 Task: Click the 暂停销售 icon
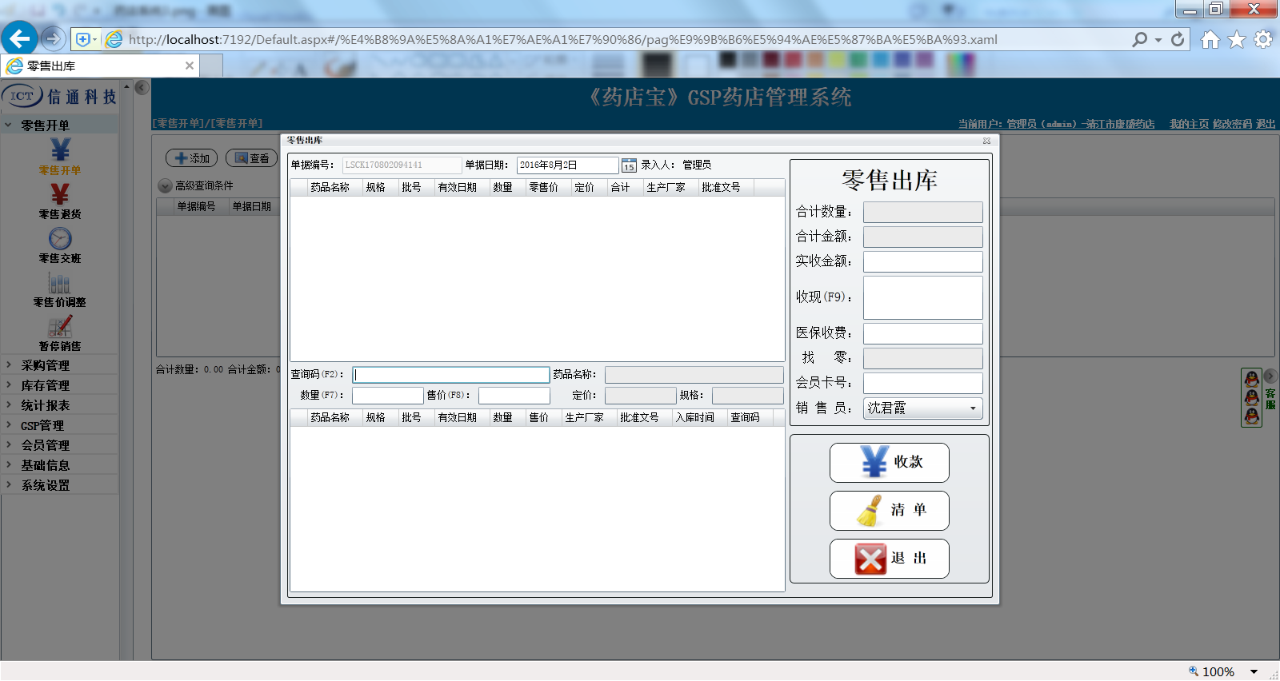click(60, 327)
